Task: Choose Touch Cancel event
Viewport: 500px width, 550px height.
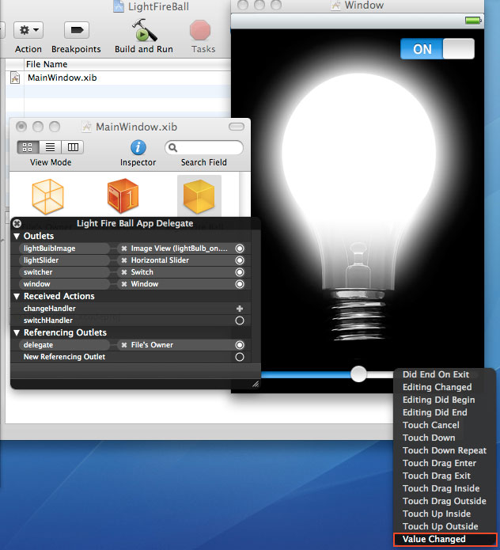Action: click(x=431, y=425)
